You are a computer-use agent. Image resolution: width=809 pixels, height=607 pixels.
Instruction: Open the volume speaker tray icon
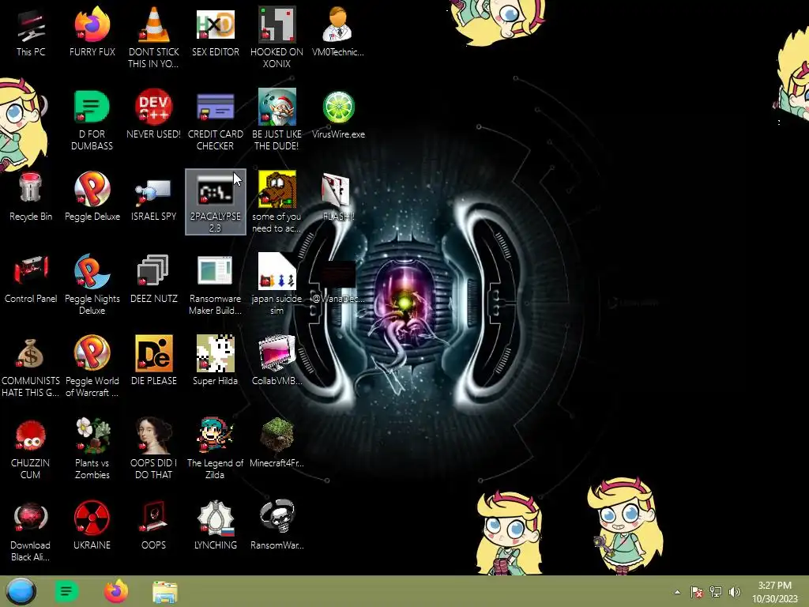[x=735, y=592]
